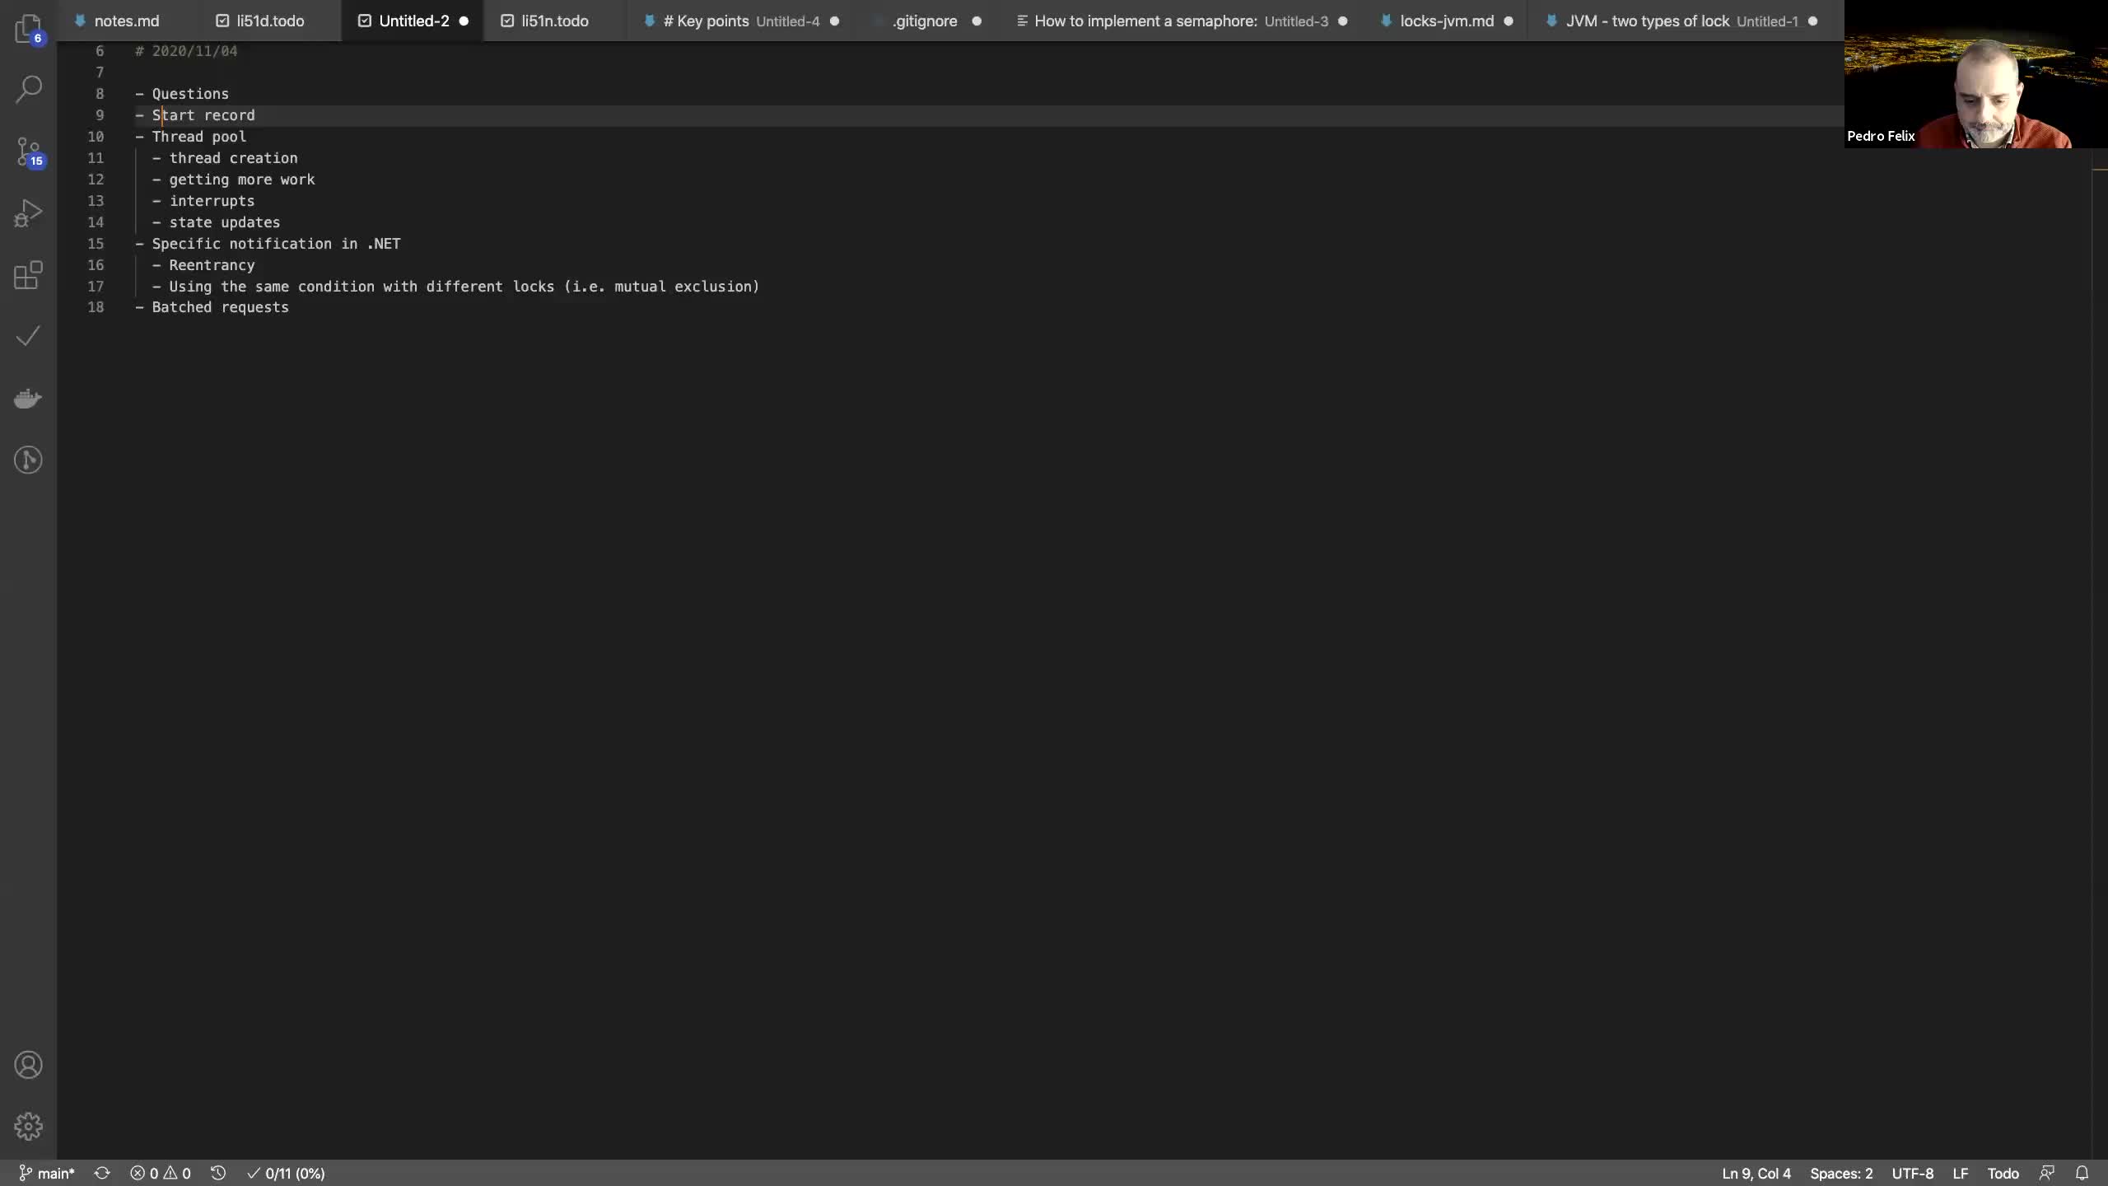Image resolution: width=2108 pixels, height=1186 pixels.
Task: Click the main* branch indicator
Action: 48,1173
